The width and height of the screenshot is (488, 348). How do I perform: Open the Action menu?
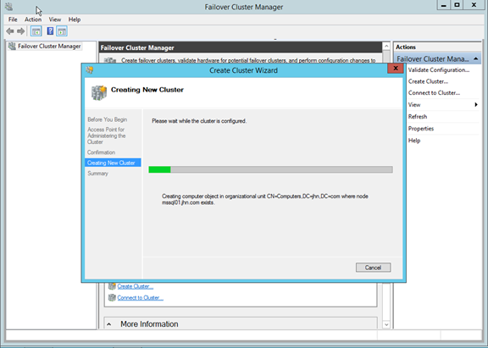33,19
